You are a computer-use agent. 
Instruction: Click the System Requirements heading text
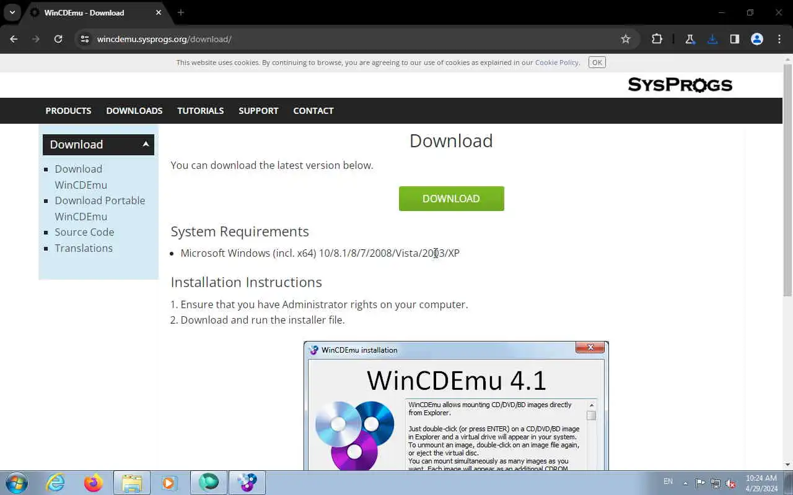coord(240,231)
